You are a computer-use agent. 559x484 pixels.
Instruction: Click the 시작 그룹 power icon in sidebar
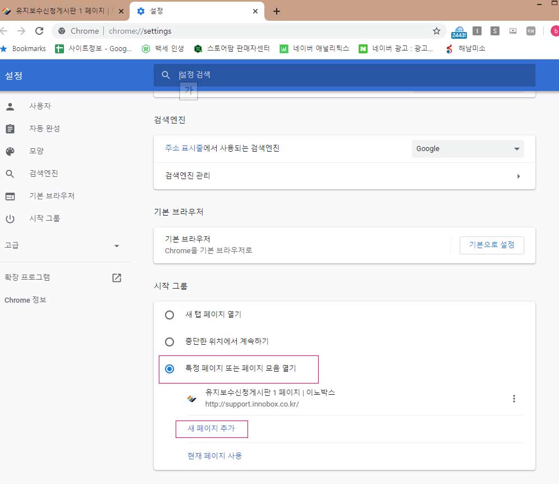tap(10, 218)
